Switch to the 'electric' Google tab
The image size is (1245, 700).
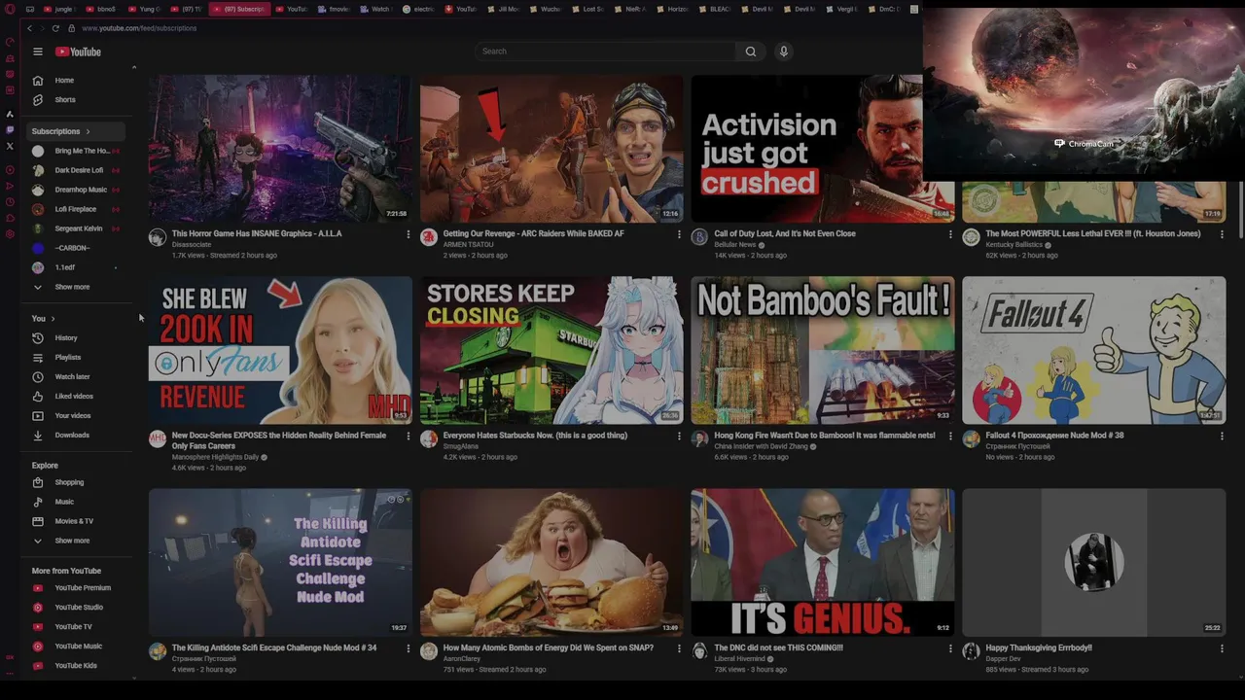point(419,9)
